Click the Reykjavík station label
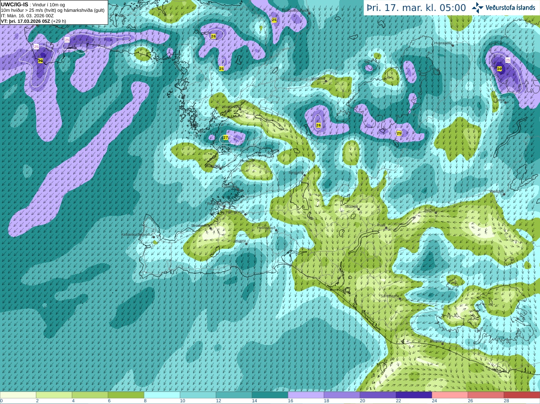 coord(215,204)
